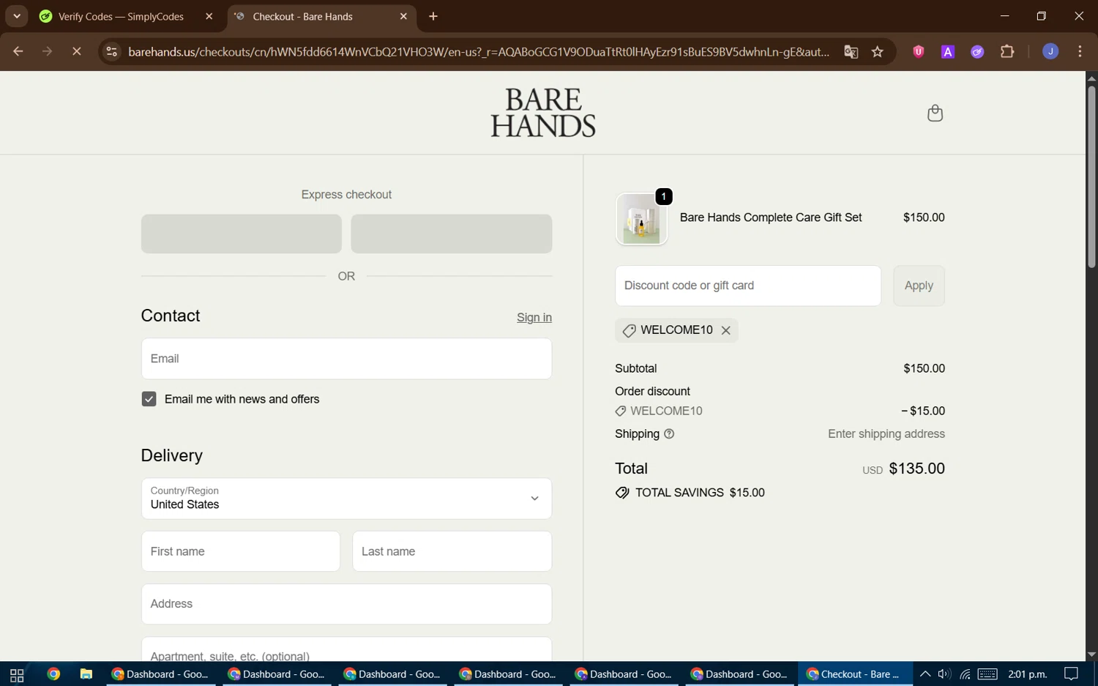The width and height of the screenshot is (1098, 686).
Task: Open a new browser tab
Action: [x=433, y=16]
